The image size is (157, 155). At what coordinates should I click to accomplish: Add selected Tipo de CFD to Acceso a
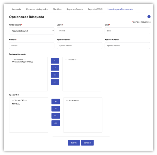point(56,109)
